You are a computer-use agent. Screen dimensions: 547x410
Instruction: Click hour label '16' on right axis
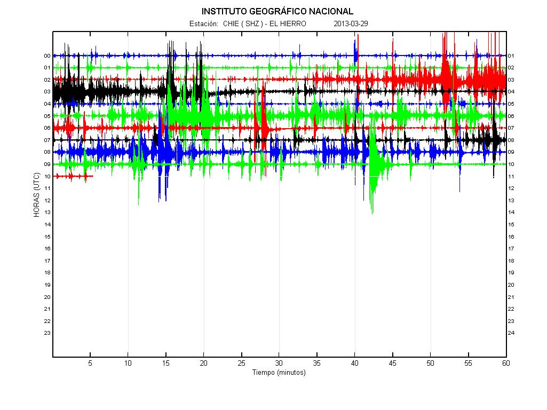(x=511, y=236)
